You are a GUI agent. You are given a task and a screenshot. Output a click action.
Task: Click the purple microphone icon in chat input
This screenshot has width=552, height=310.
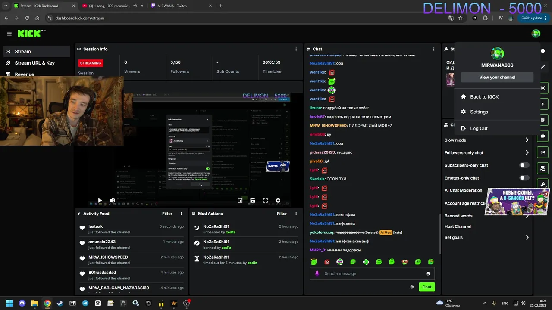(x=317, y=273)
